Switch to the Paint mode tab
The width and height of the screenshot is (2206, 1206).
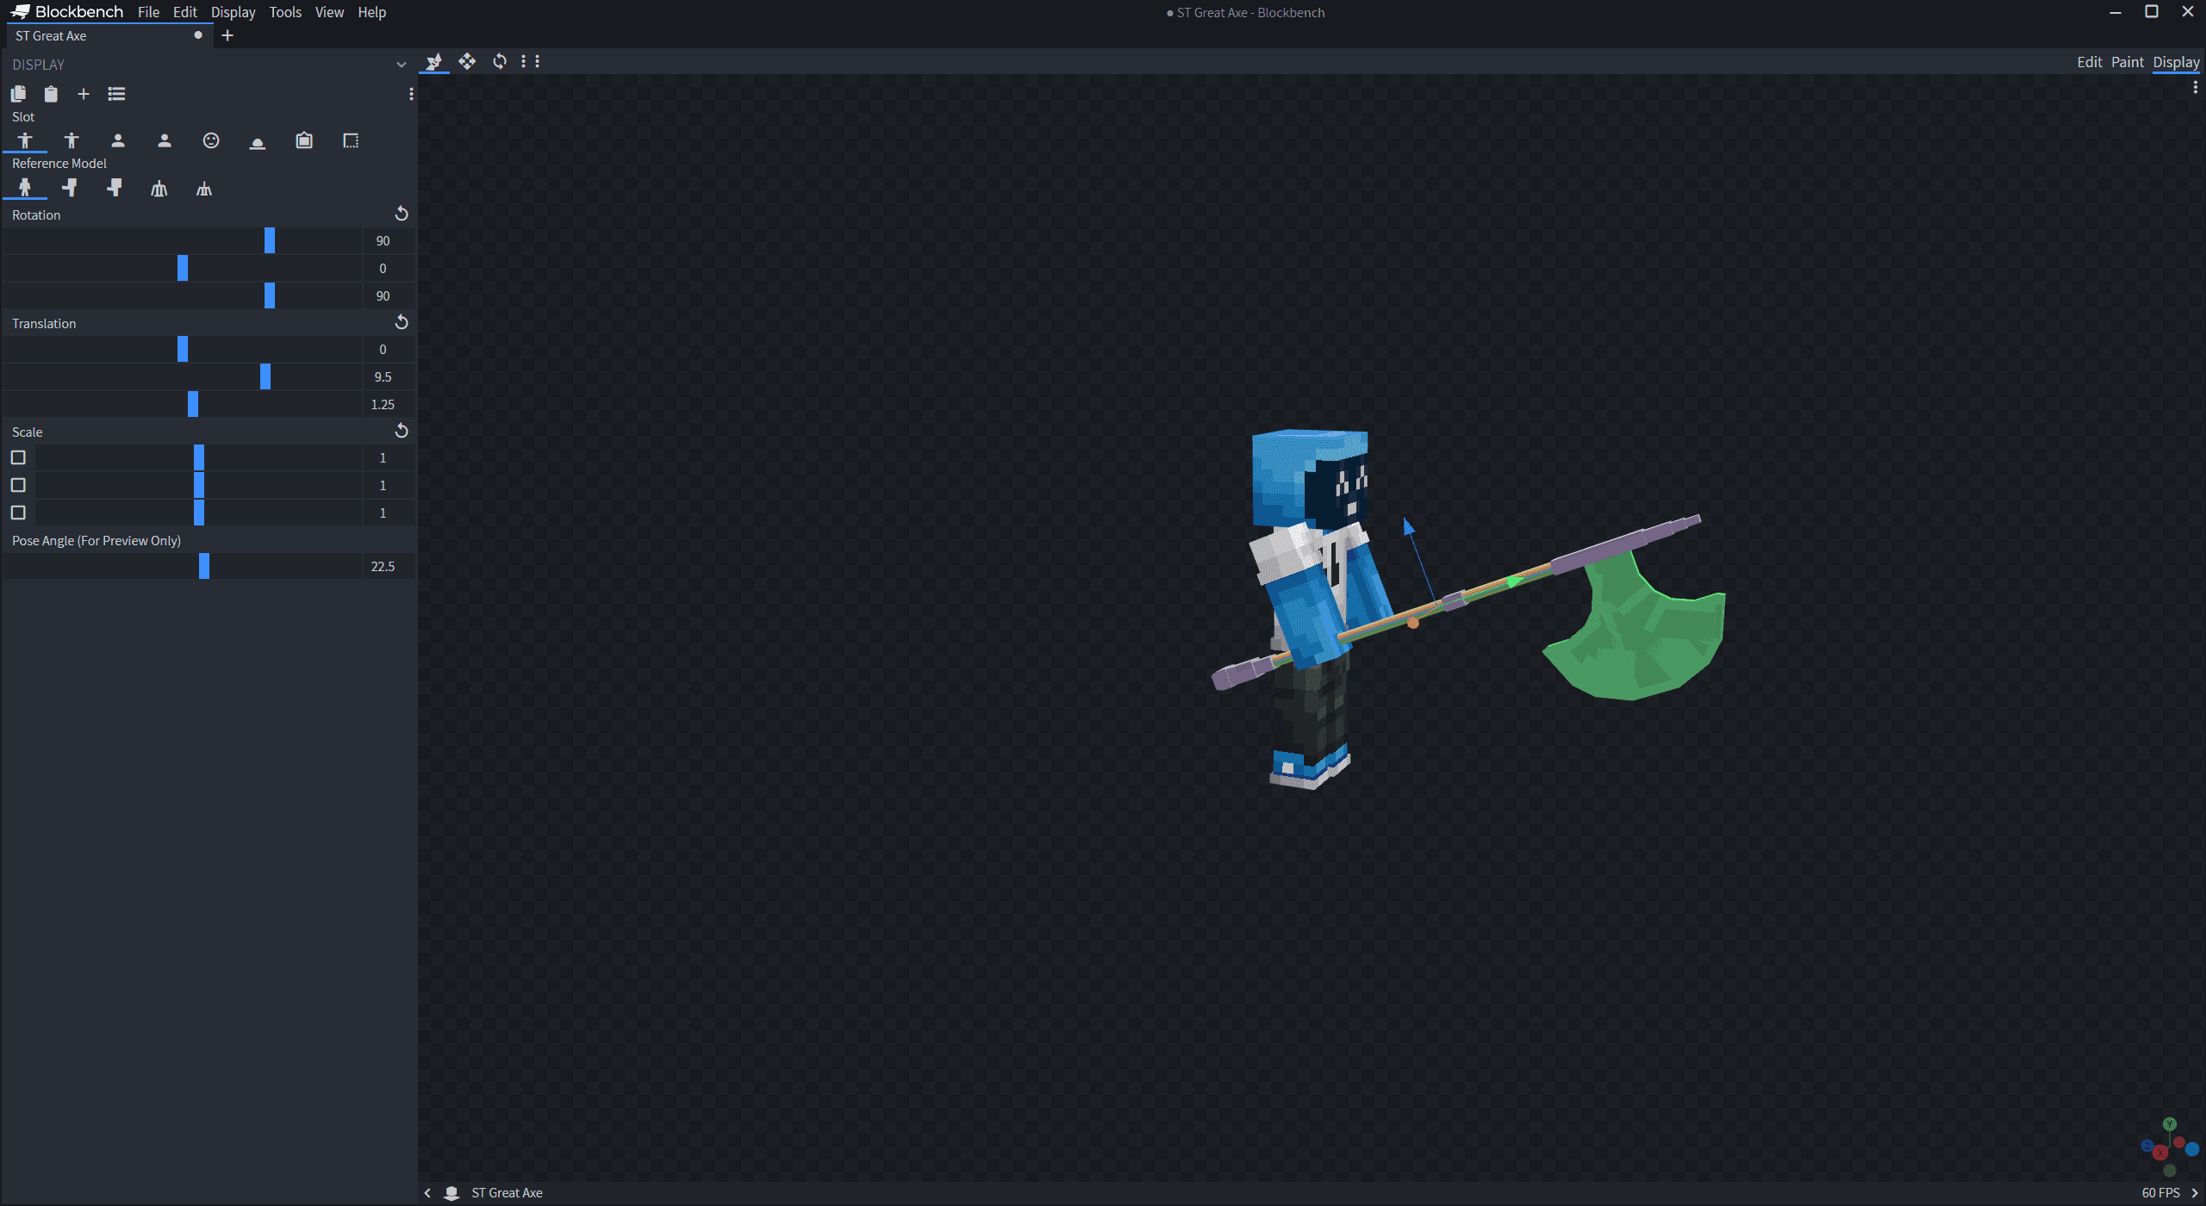[2127, 62]
